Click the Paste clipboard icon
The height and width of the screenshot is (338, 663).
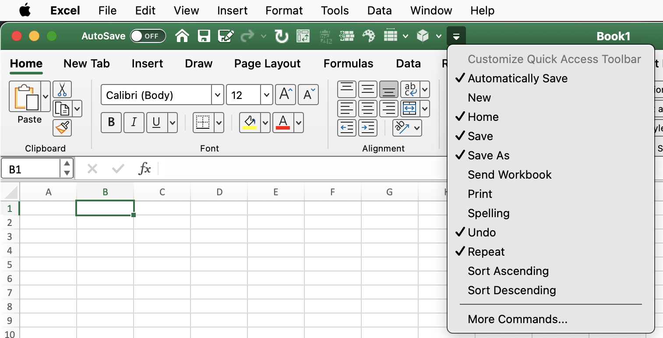26,96
